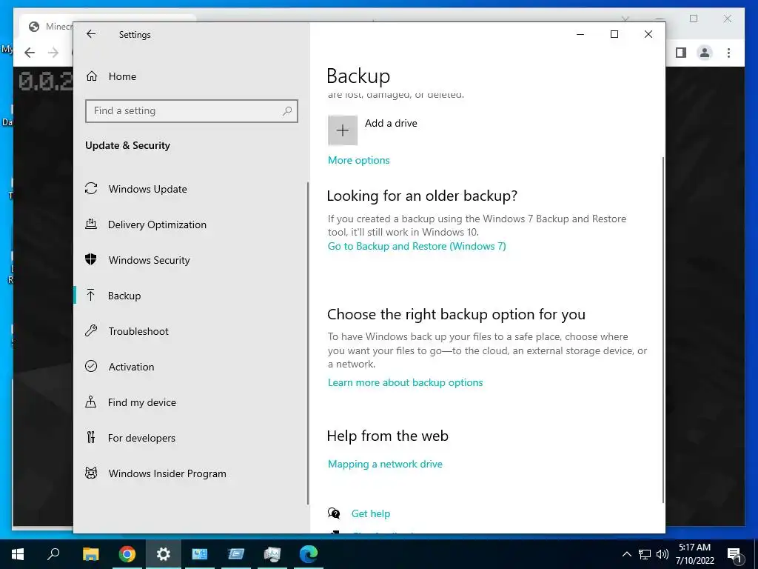The width and height of the screenshot is (758, 569).
Task: Open Find my device settings
Action: pyautogui.click(x=141, y=402)
